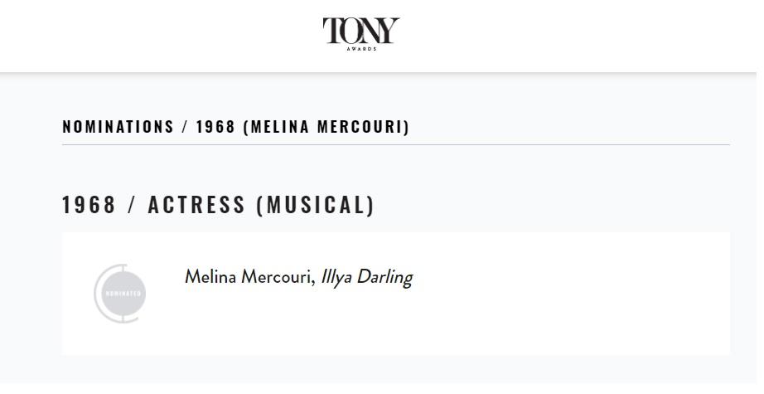Image resolution: width=764 pixels, height=394 pixels.
Task: Click the slash separator in the breadcrumb
Action: 185,127
